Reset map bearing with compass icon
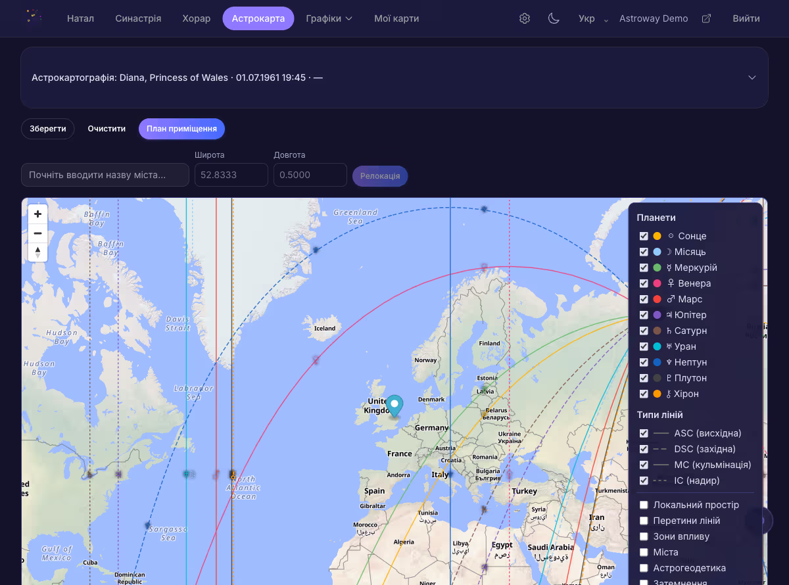789x585 pixels. click(x=37, y=252)
